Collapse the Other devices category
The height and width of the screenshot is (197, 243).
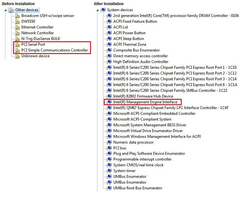point(5,10)
